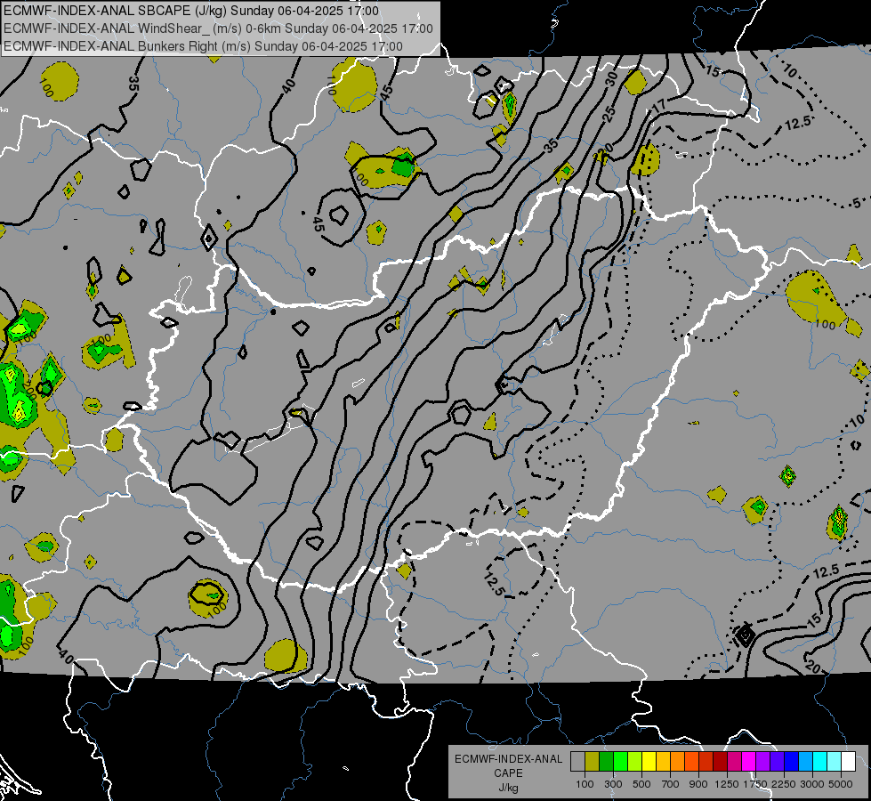The width and height of the screenshot is (871, 801).
Task: Click the legend value 300
Action: (613, 784)
